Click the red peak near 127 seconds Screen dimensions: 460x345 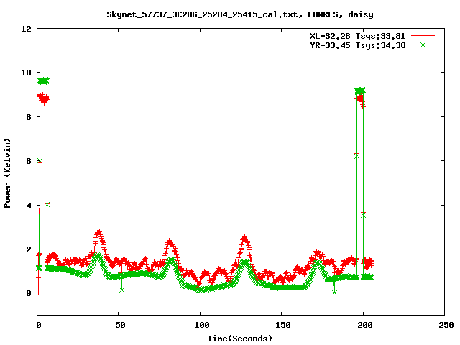click(x=244, y=238)
